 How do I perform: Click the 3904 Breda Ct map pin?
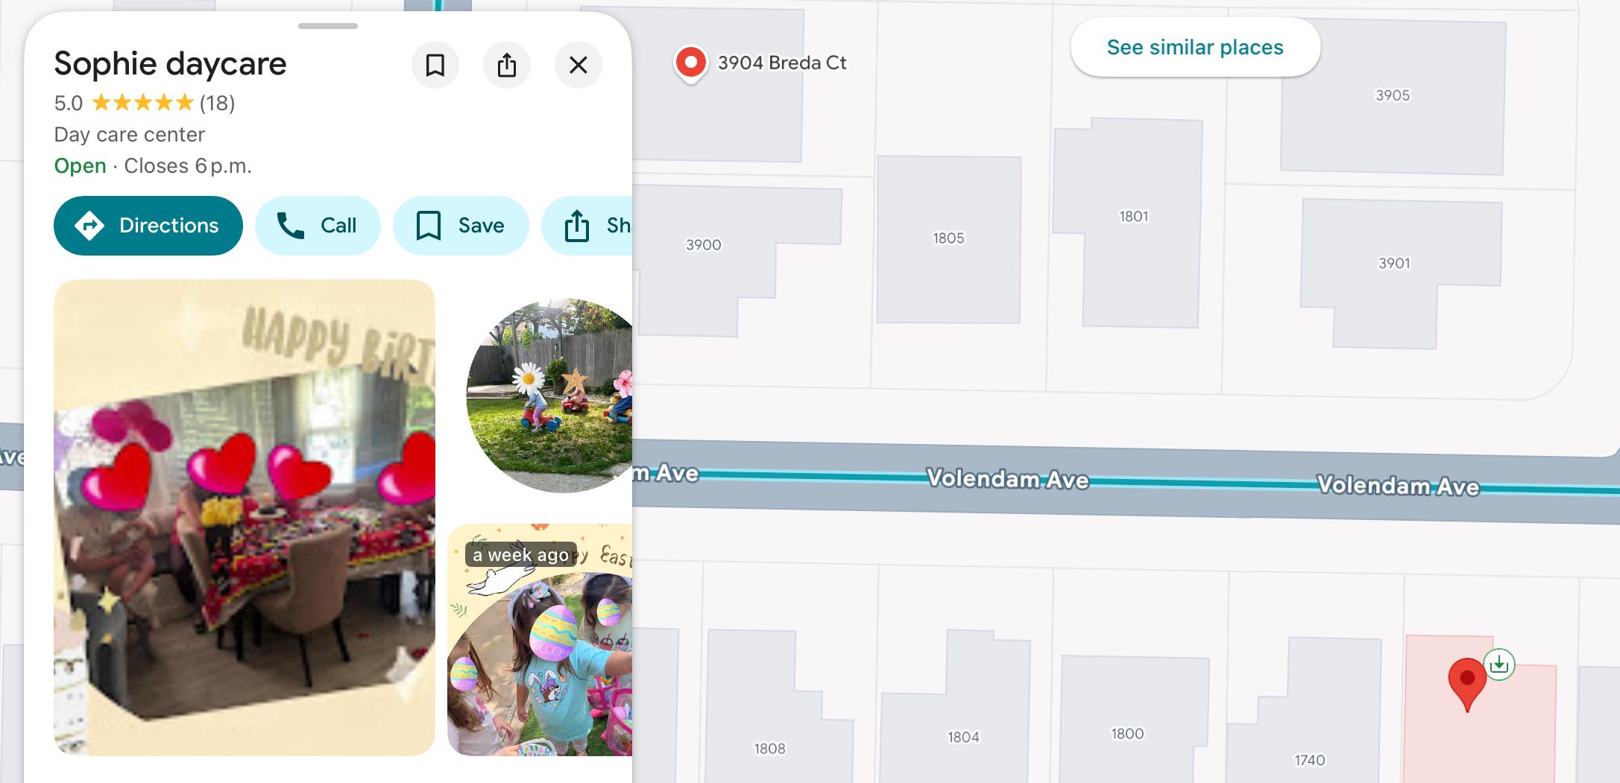point(691,63)
